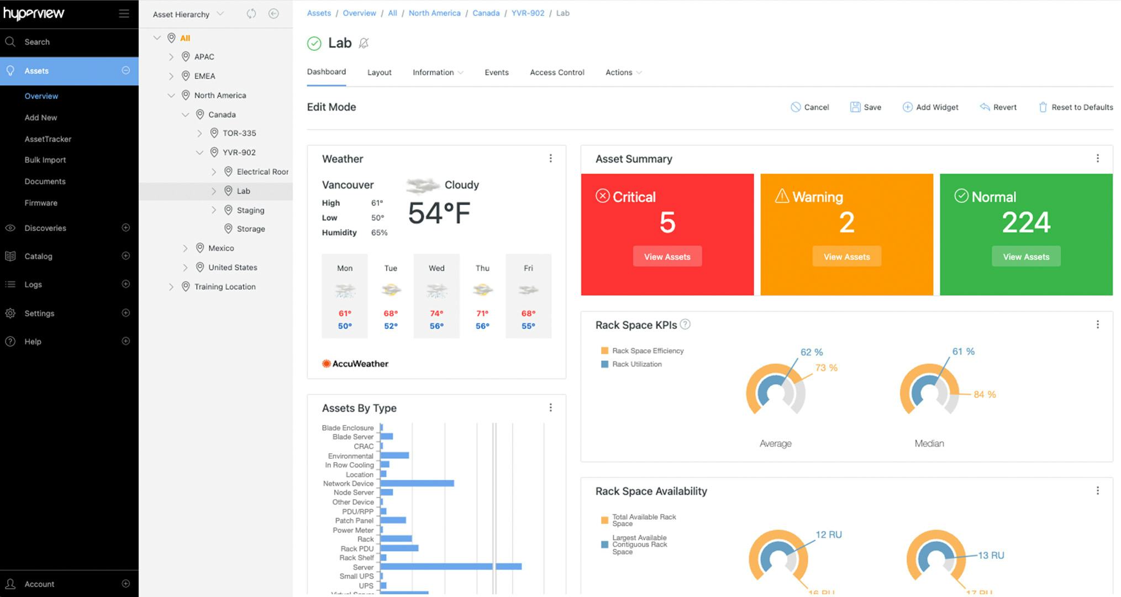The height and width of the screenshot is (597, 1121).
Task: Select the Discoveries sidebar icon
Action: [10, 228]
